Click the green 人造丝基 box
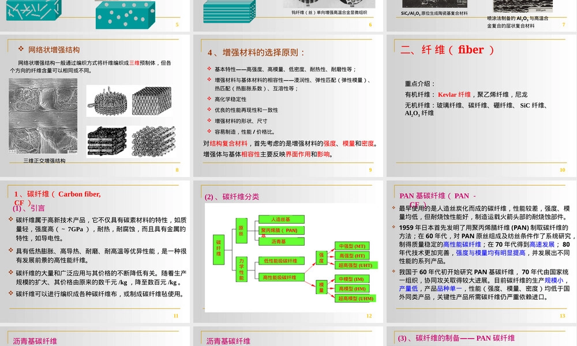The height and width of the screenshot is (346, 577). pos(282,220)
